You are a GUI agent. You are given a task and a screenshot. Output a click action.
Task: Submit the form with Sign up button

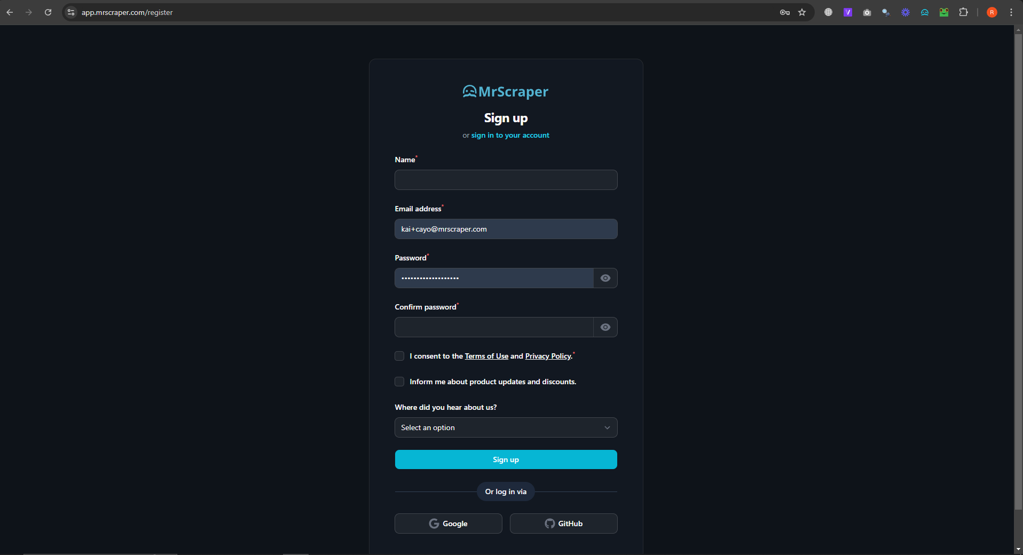pos(506,459)
